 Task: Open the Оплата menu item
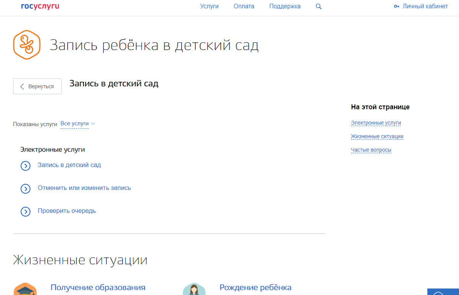pos(244,6)
